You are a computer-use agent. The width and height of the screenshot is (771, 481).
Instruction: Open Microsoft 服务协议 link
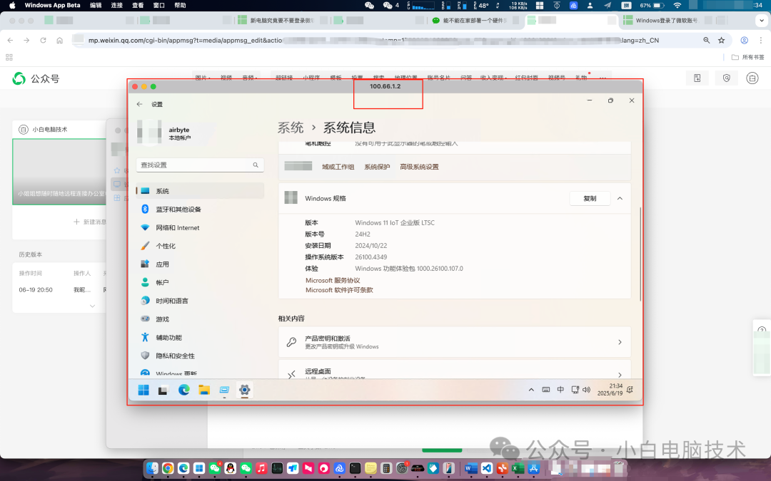tap(333, 280)
